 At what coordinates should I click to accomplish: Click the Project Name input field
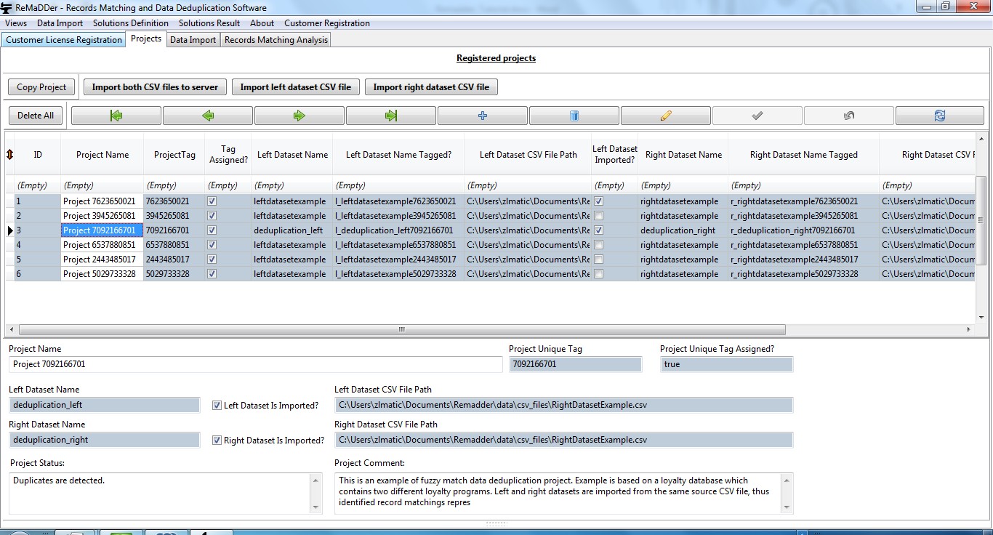point(254,364)
